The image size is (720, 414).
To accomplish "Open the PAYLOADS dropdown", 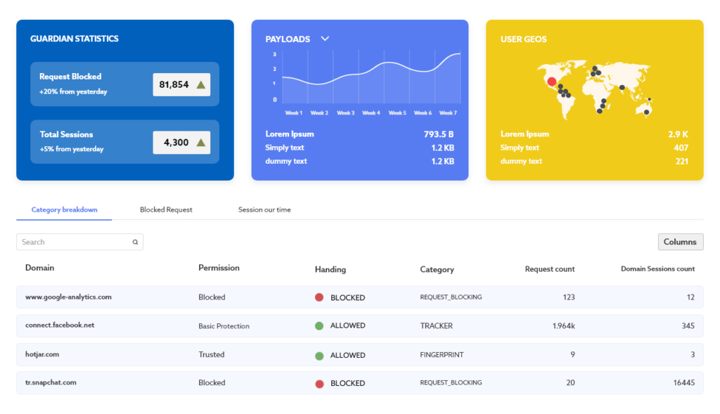I will [324, 39].
